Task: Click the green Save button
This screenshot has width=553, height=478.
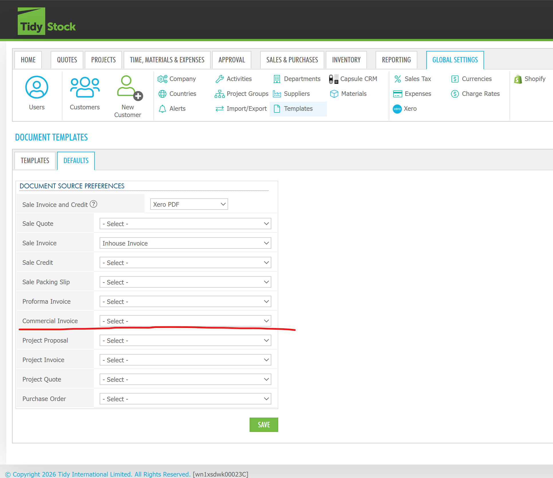Action: (264, 425)
